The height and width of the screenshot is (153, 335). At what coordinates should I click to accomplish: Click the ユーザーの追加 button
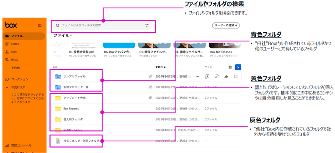coord(226,25)
